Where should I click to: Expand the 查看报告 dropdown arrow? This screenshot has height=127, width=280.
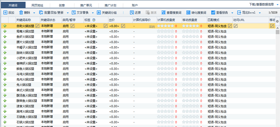tap(232, 13)
